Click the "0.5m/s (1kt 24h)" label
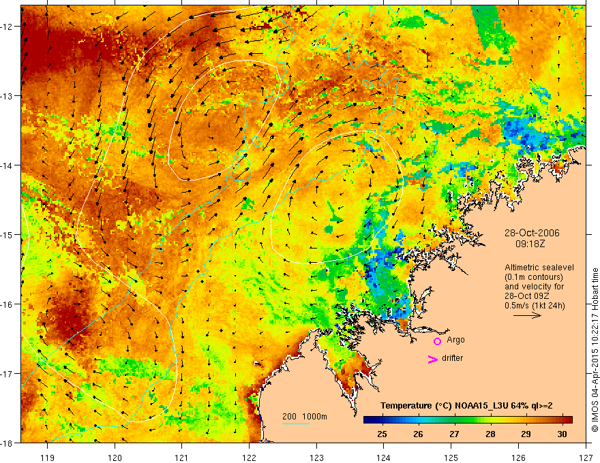This screenshot has width=600, height=463. coord(535,306)
